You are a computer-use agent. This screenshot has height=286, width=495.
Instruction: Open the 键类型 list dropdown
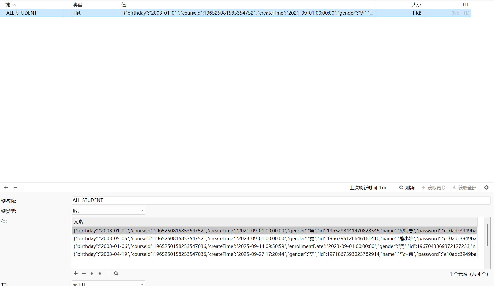click(108, 211)
